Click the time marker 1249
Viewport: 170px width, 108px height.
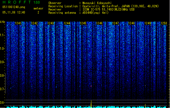click(148, 23)
